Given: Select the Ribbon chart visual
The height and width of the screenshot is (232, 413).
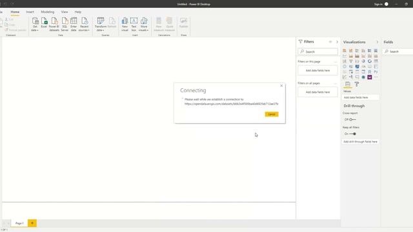Looking at the screenshot, I should [376, 56].
